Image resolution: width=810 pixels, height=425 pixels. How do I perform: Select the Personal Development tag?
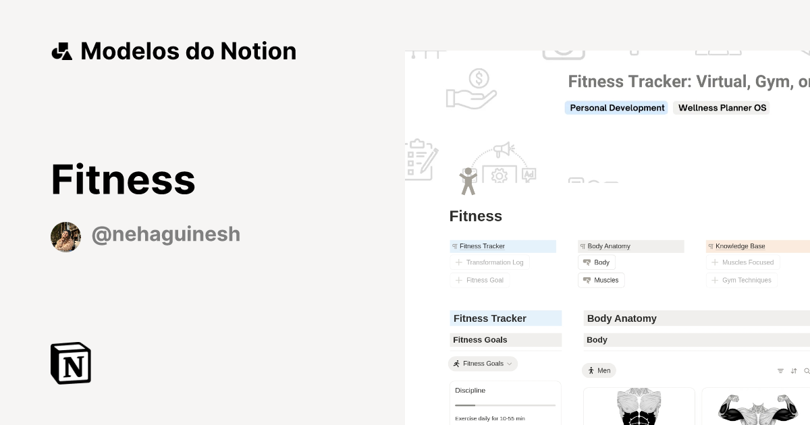(616, 108)
